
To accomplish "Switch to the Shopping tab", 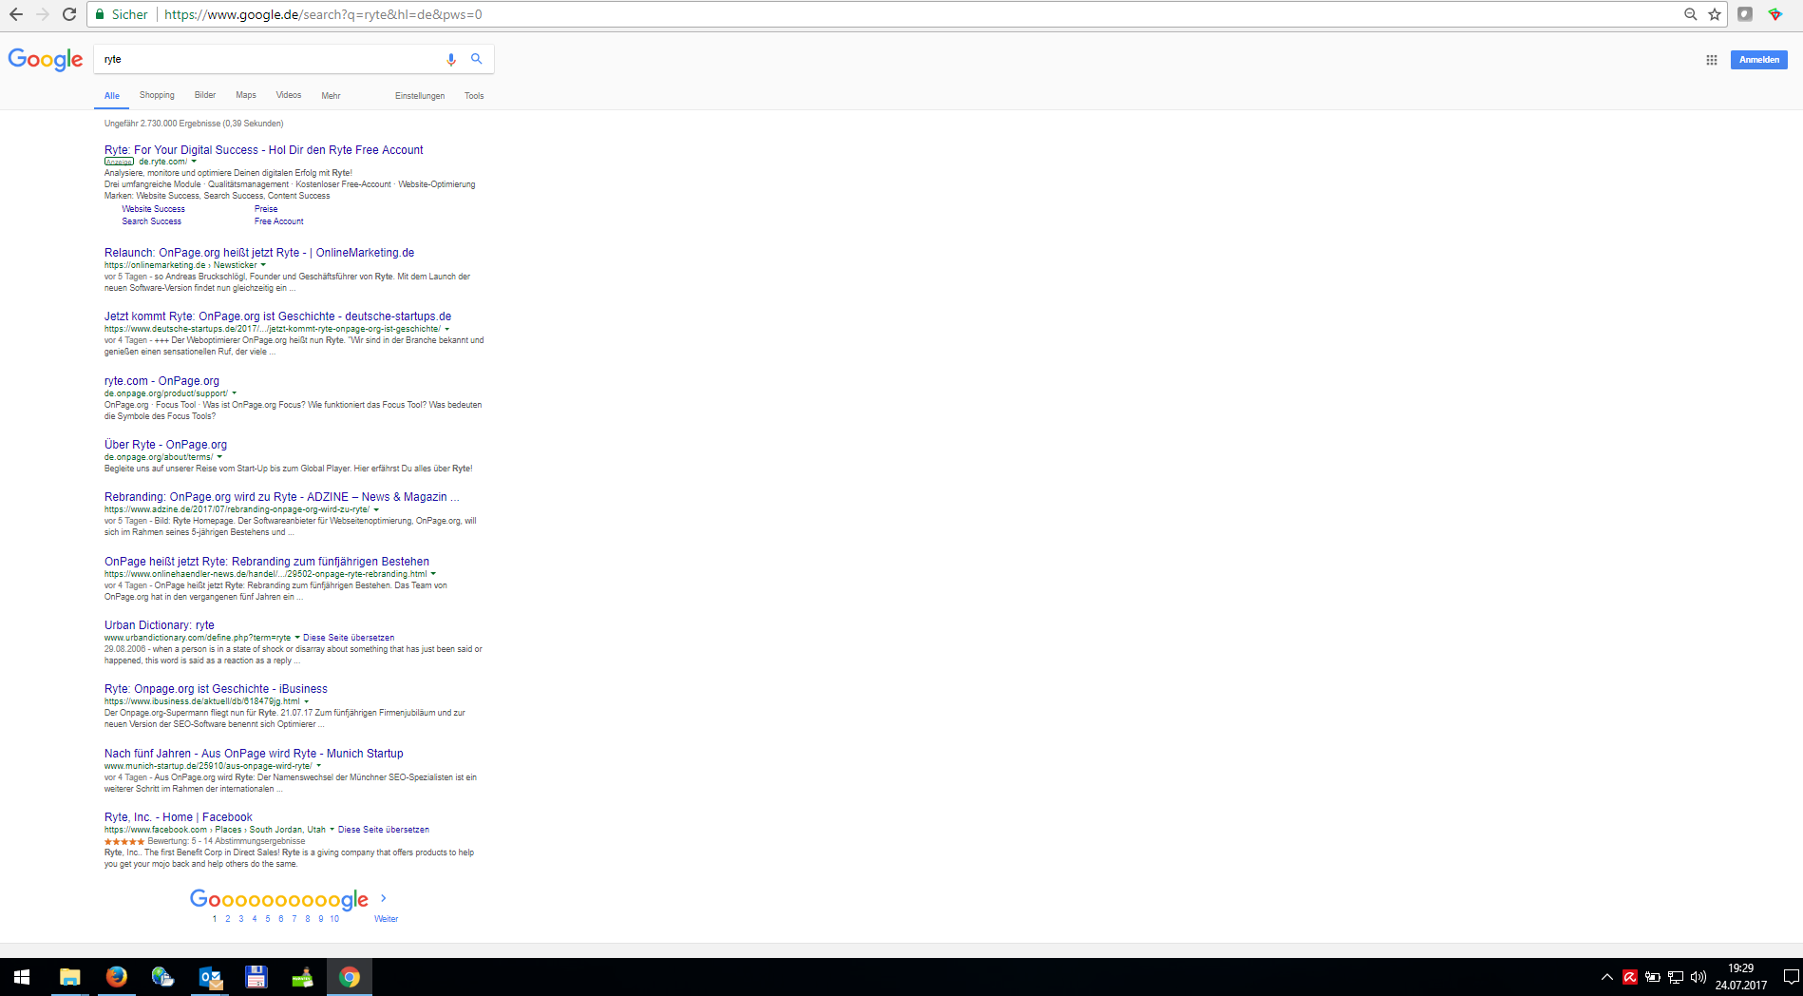I will click(x=157, y=95).
